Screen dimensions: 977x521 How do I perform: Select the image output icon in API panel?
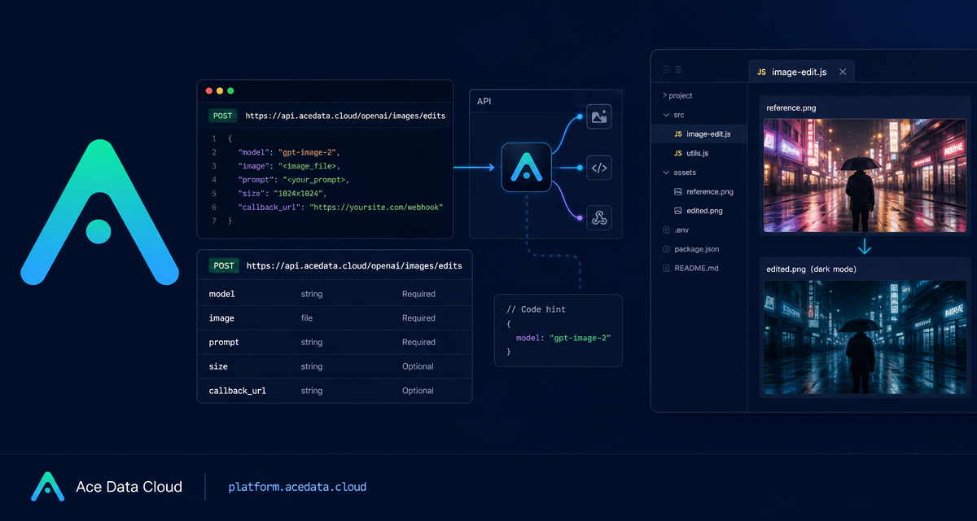pos(599,116)
